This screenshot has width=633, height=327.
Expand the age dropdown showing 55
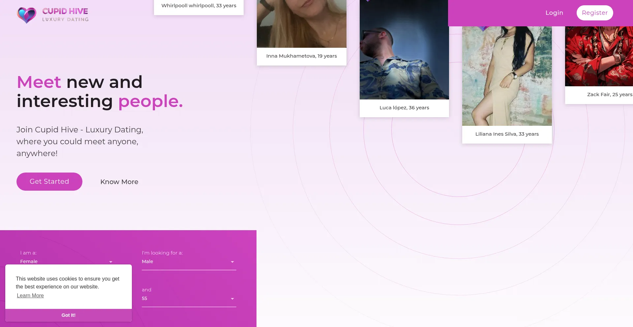[x=189, y=299]
